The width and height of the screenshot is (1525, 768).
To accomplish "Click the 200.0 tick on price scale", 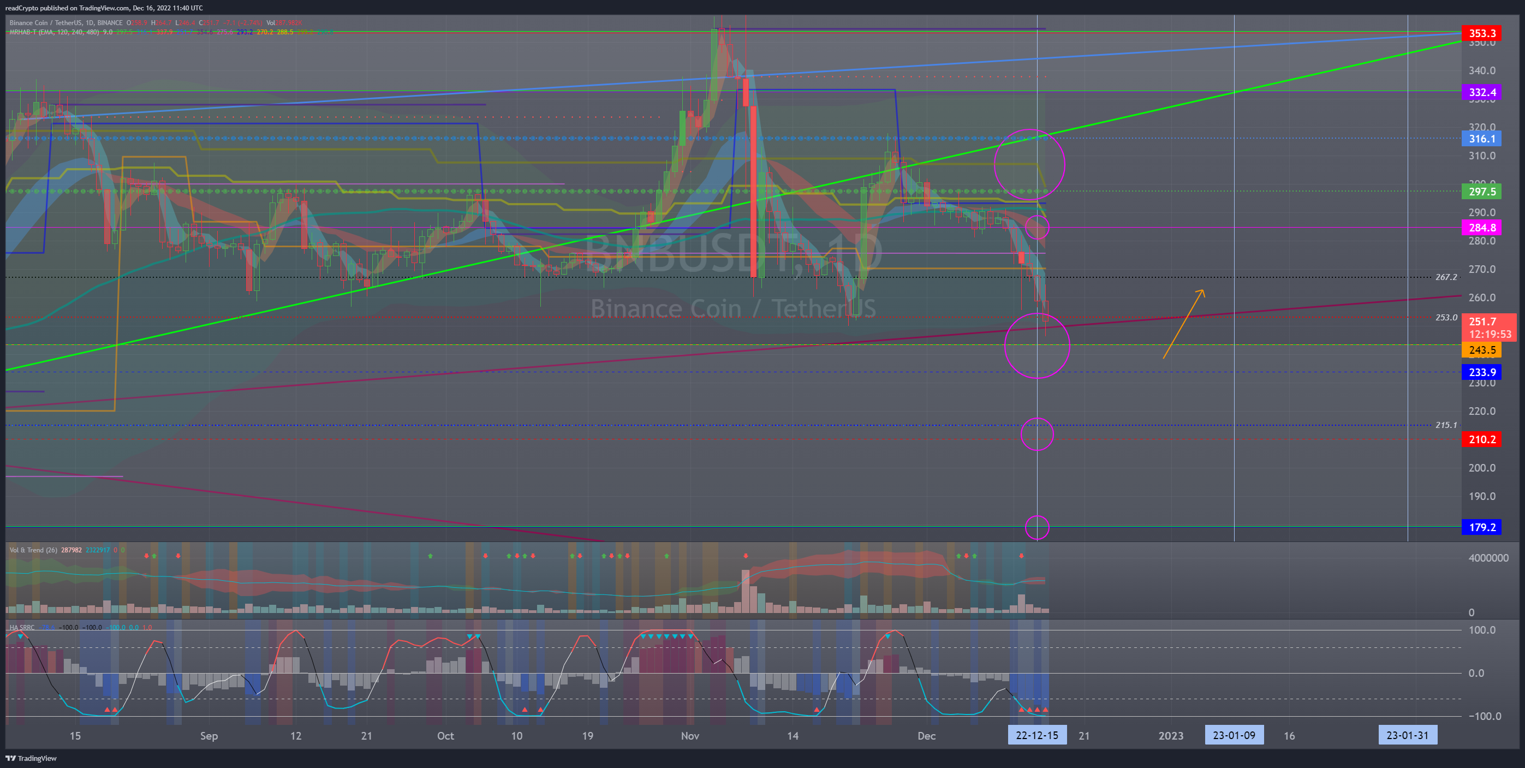I will (1482, 468).
